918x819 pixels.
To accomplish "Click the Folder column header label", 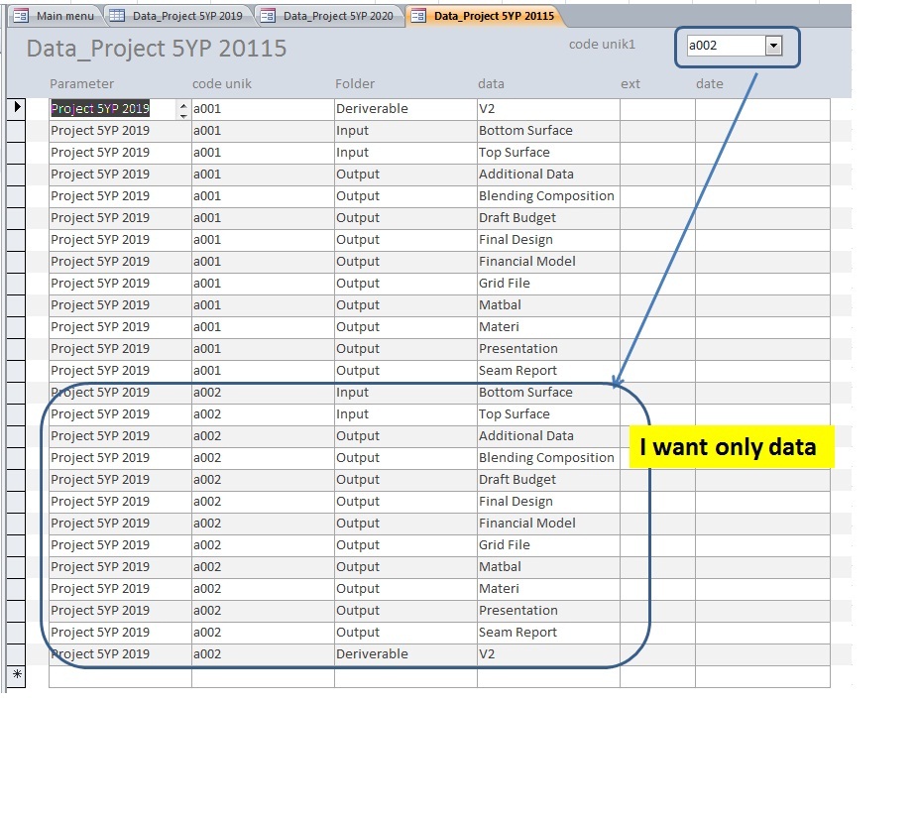I will [355, 84].
